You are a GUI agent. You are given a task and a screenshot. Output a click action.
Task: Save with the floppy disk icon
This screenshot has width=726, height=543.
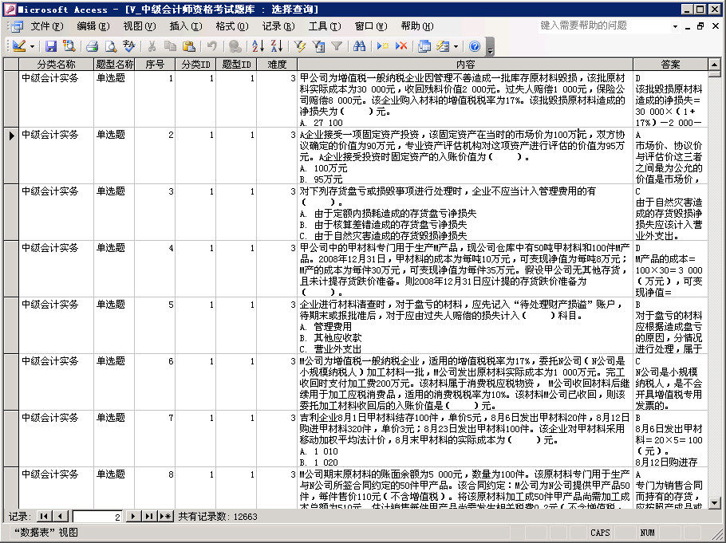(51, 45)
